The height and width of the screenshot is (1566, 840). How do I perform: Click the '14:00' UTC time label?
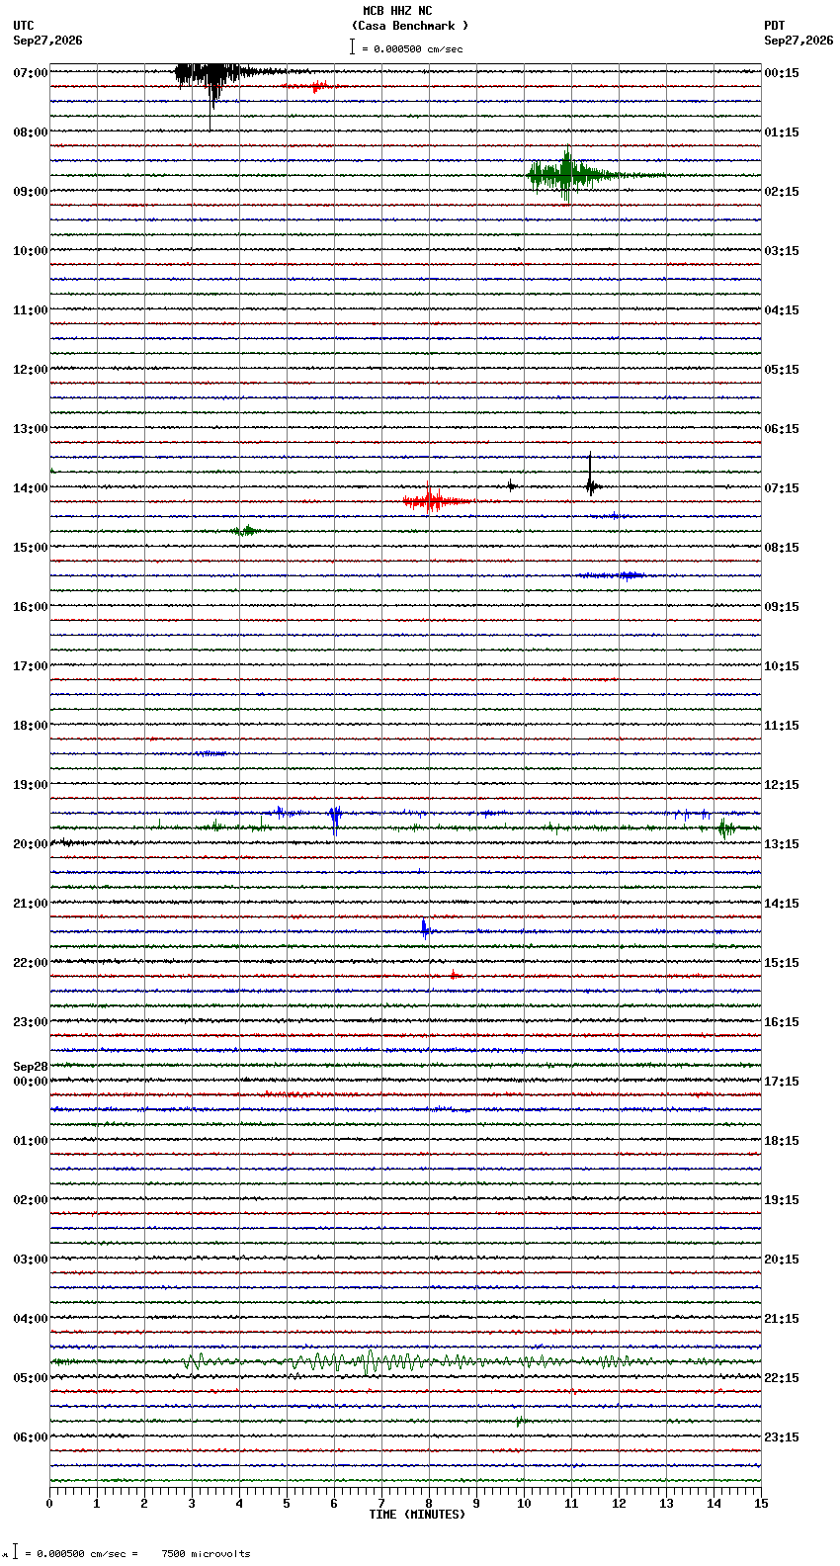point(31,488)
